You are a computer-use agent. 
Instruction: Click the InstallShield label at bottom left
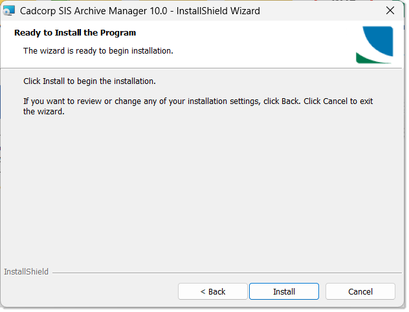[x=26, y=272]
